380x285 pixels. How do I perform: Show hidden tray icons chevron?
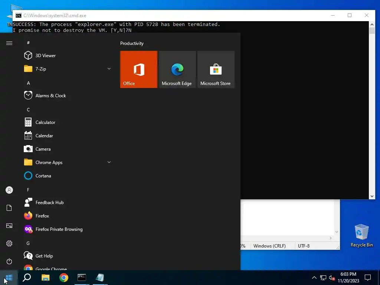(314, 278)
